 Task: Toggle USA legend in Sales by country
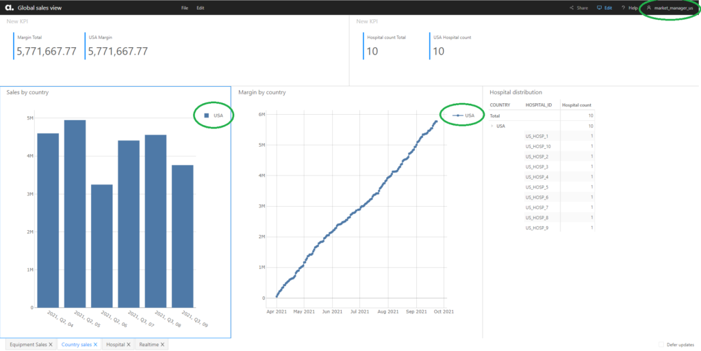coord(214,115)
